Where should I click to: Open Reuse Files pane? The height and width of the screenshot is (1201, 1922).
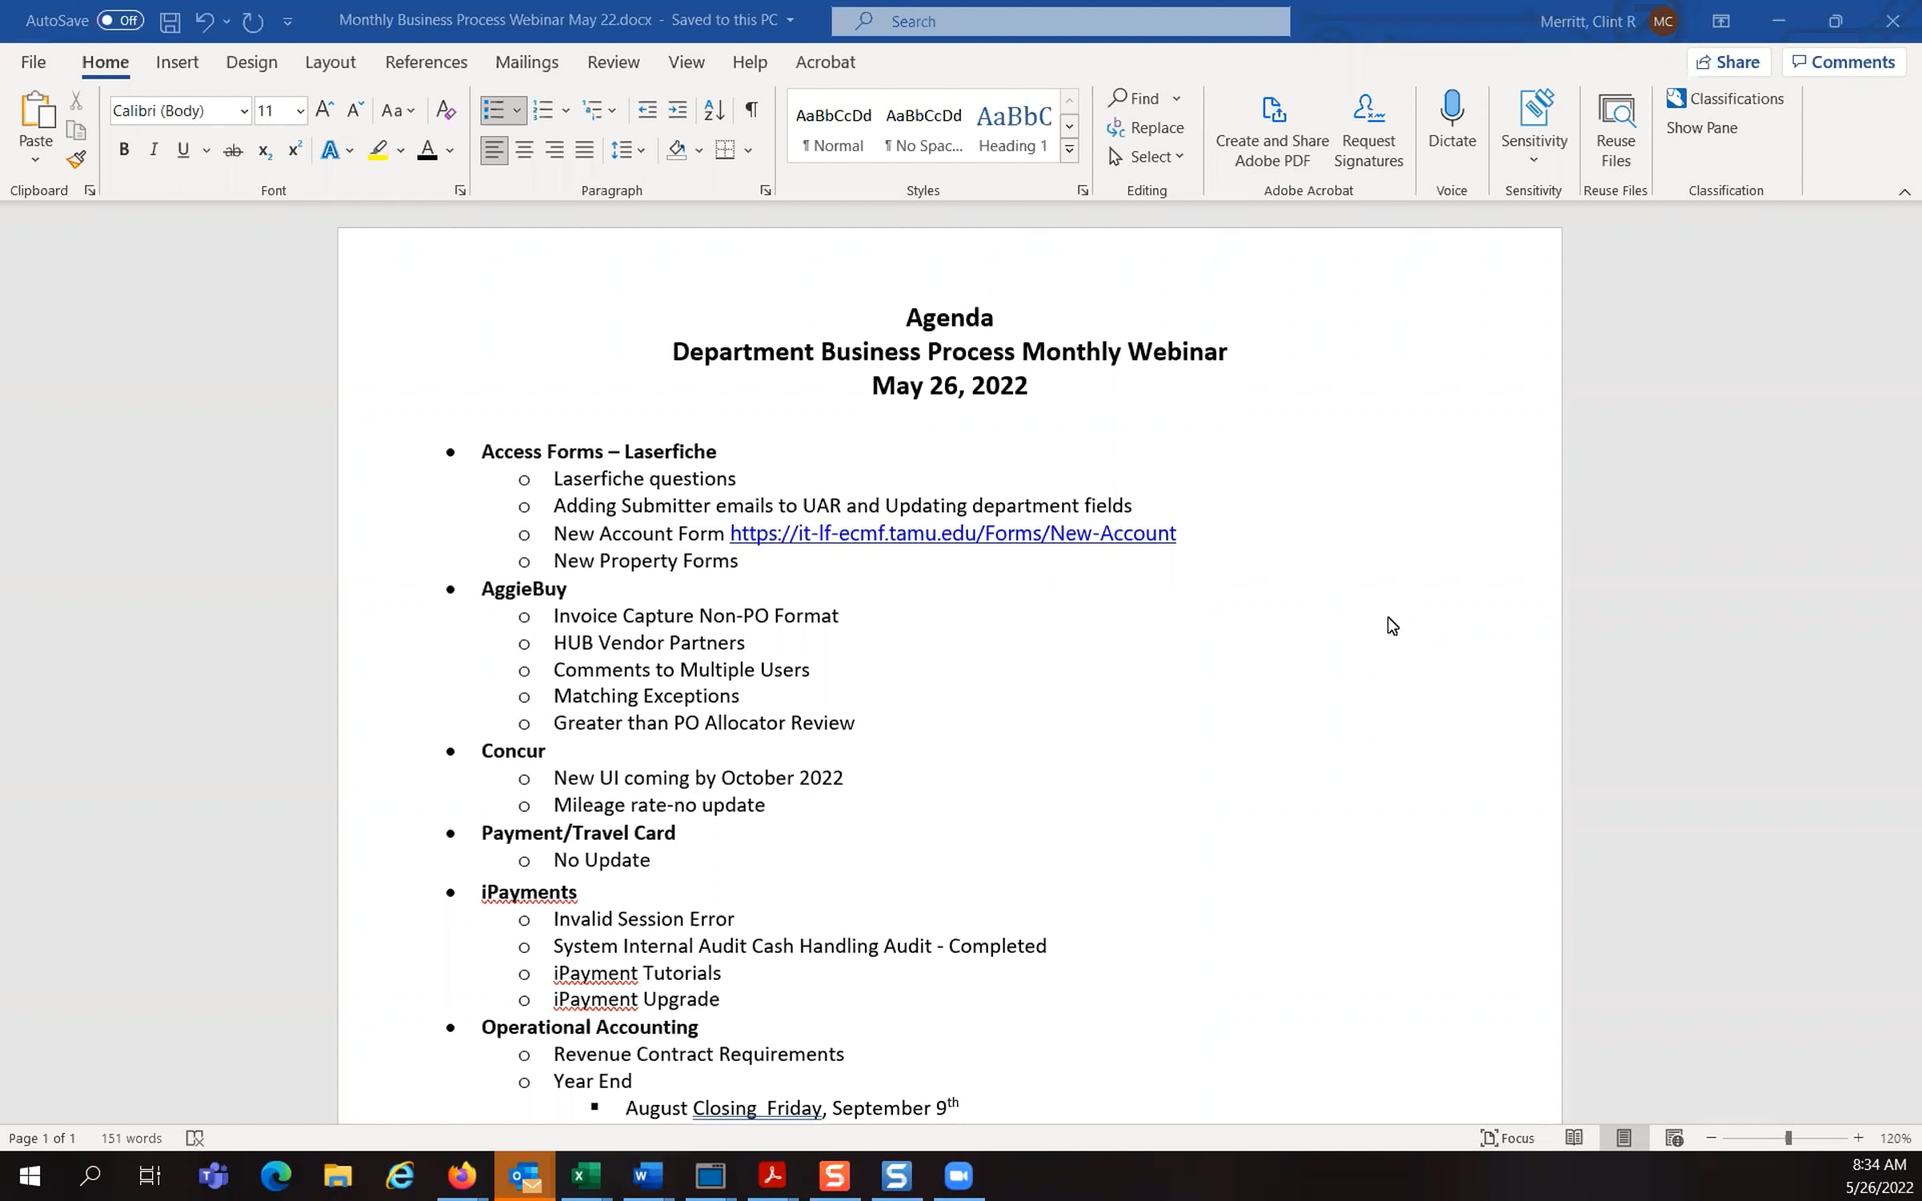pyautogui.click(x=1615, y=130)
